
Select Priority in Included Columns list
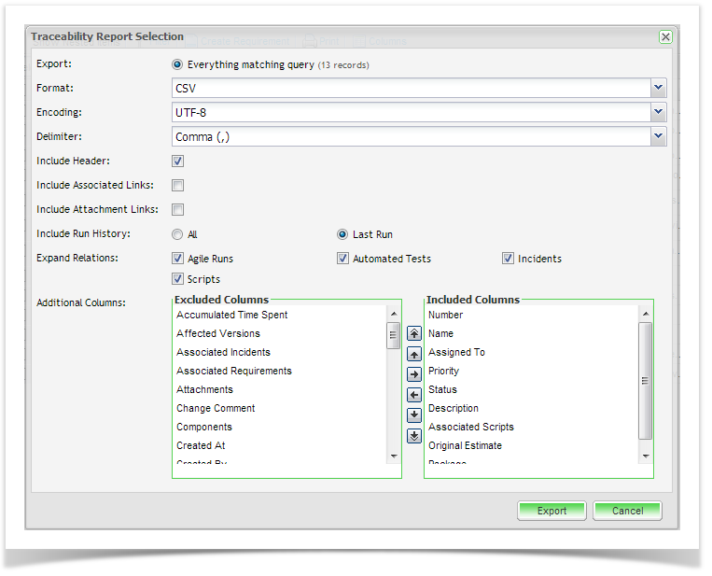tap(443, 371)
